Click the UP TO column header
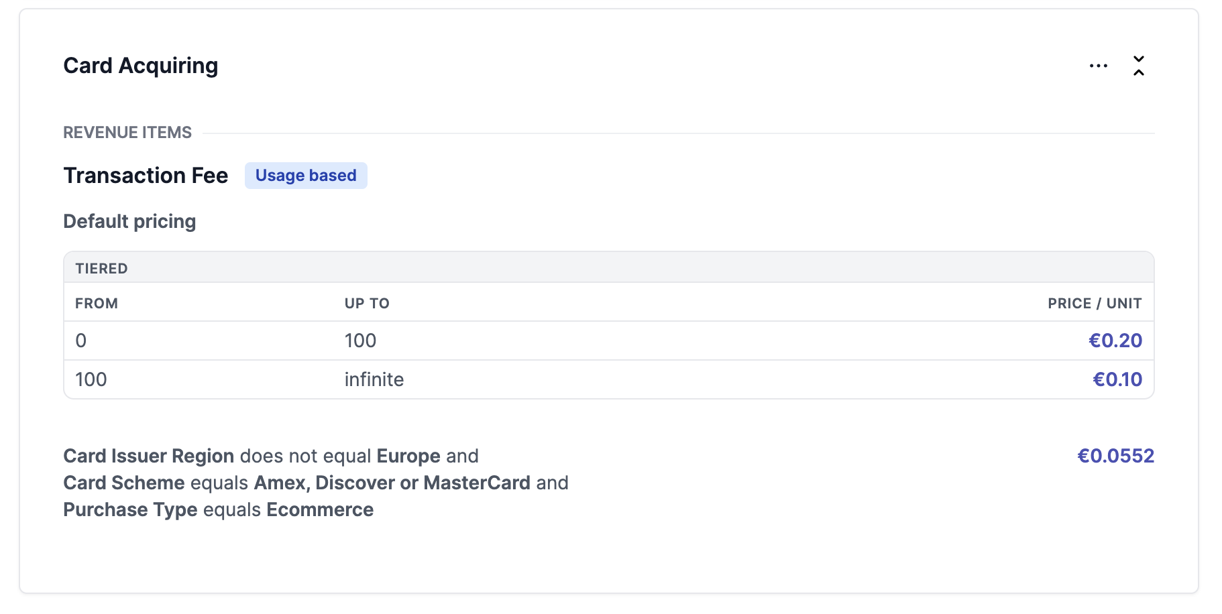Image resolution: width=1222 pixels, height=614 pixels. 367,303
